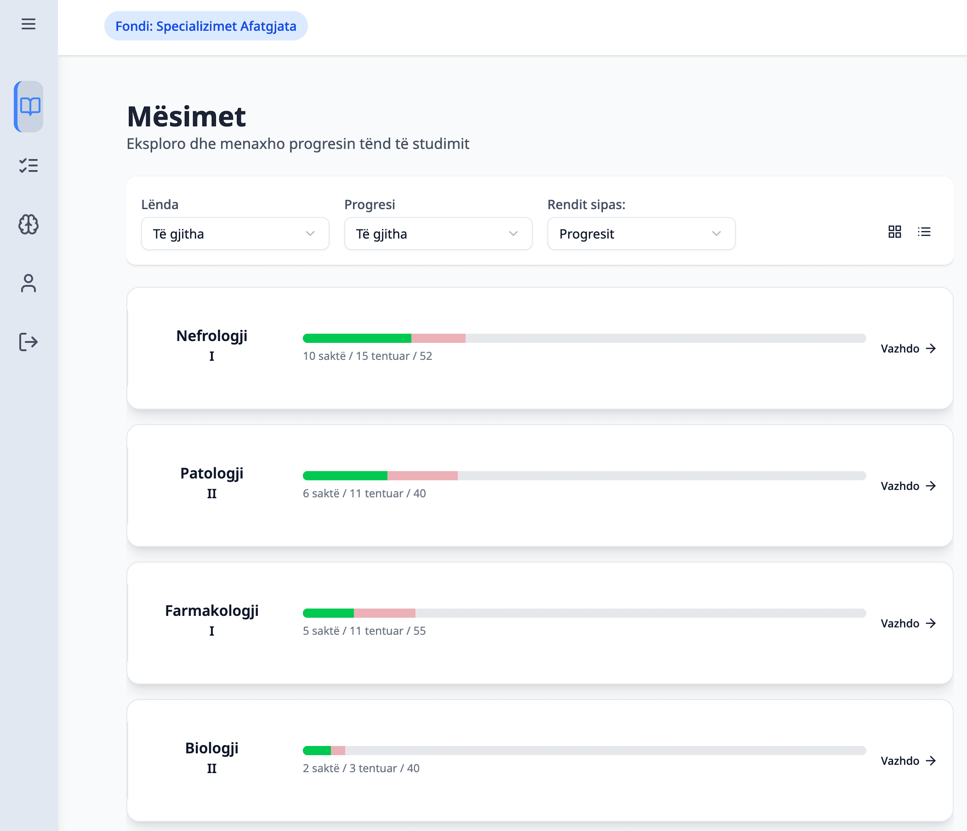The image size is (967, 831).
Task: Open the user profile icon
Action: click(28, 283)
